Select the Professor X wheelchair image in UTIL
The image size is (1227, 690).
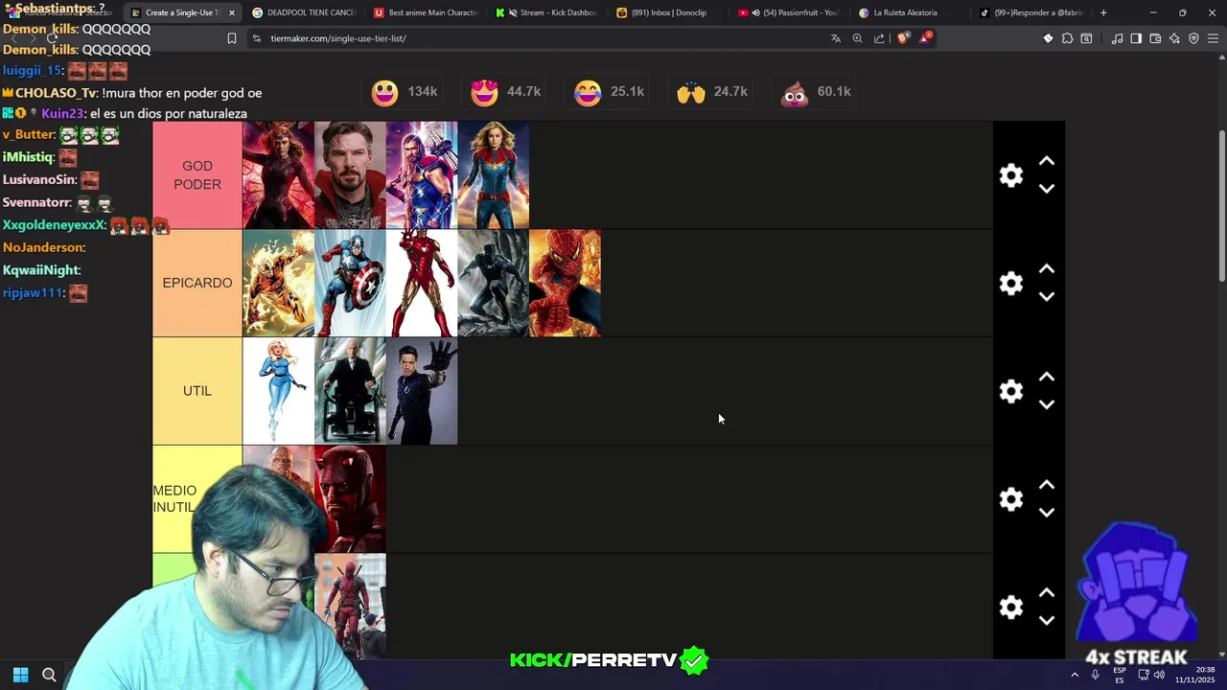pyautogui.click(x=350, y=391)
